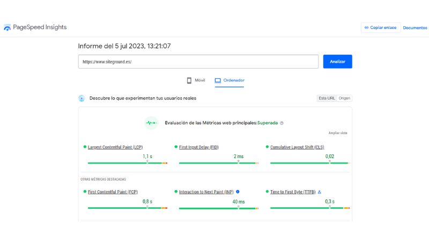The image size is (429, 241).
Task: Click the INP value 40 ms
Action: (238, 202)
